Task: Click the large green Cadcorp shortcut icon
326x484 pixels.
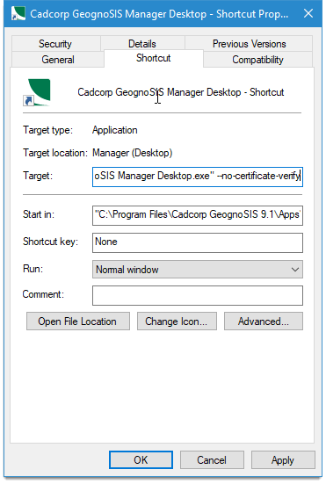Action: 37,92
